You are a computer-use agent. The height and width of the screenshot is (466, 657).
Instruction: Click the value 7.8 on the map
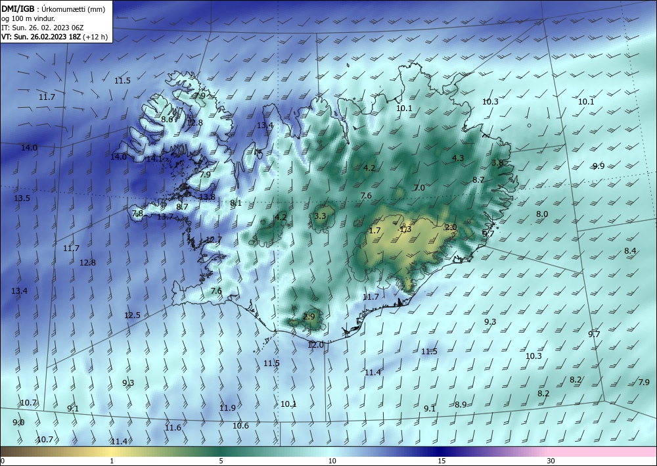coord(137,214)
